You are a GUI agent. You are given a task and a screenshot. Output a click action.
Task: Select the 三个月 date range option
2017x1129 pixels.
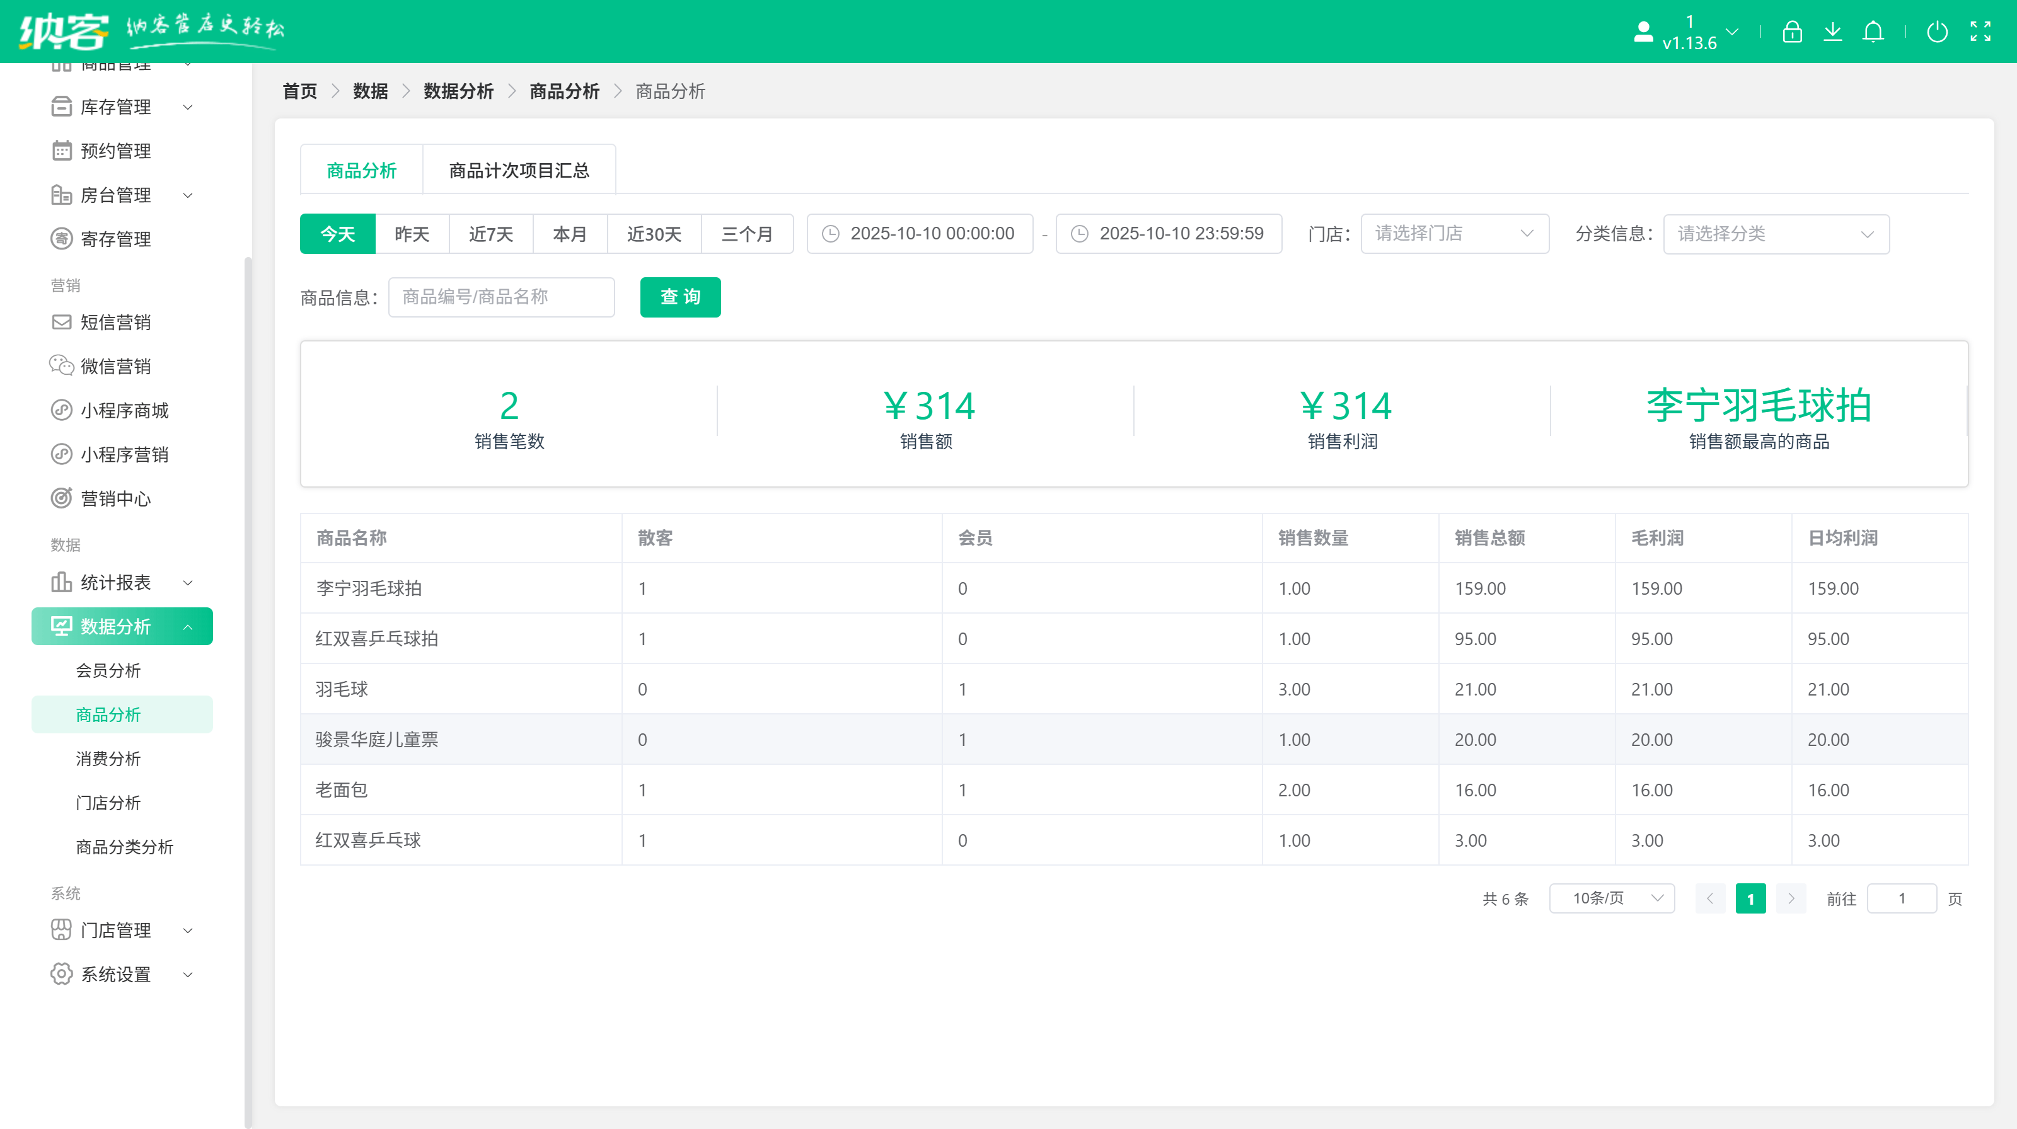click(746, 234)
